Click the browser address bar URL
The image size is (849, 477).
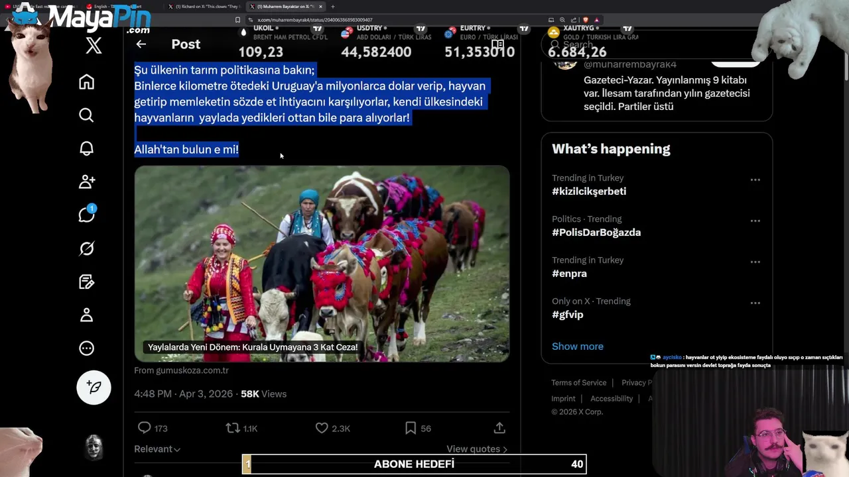(315, 20)
